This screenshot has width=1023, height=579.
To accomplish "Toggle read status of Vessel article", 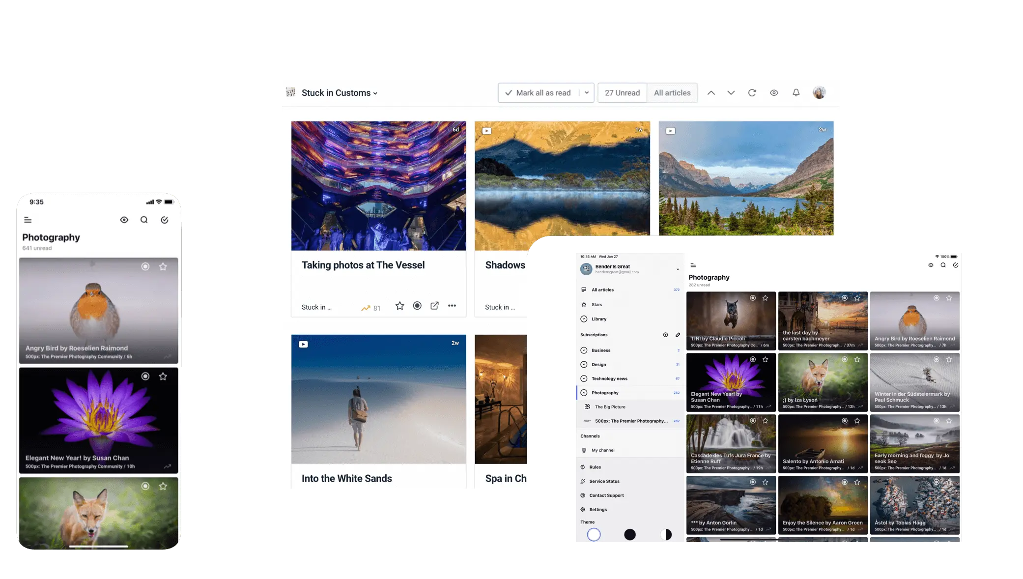I will (x=417, y=306).
